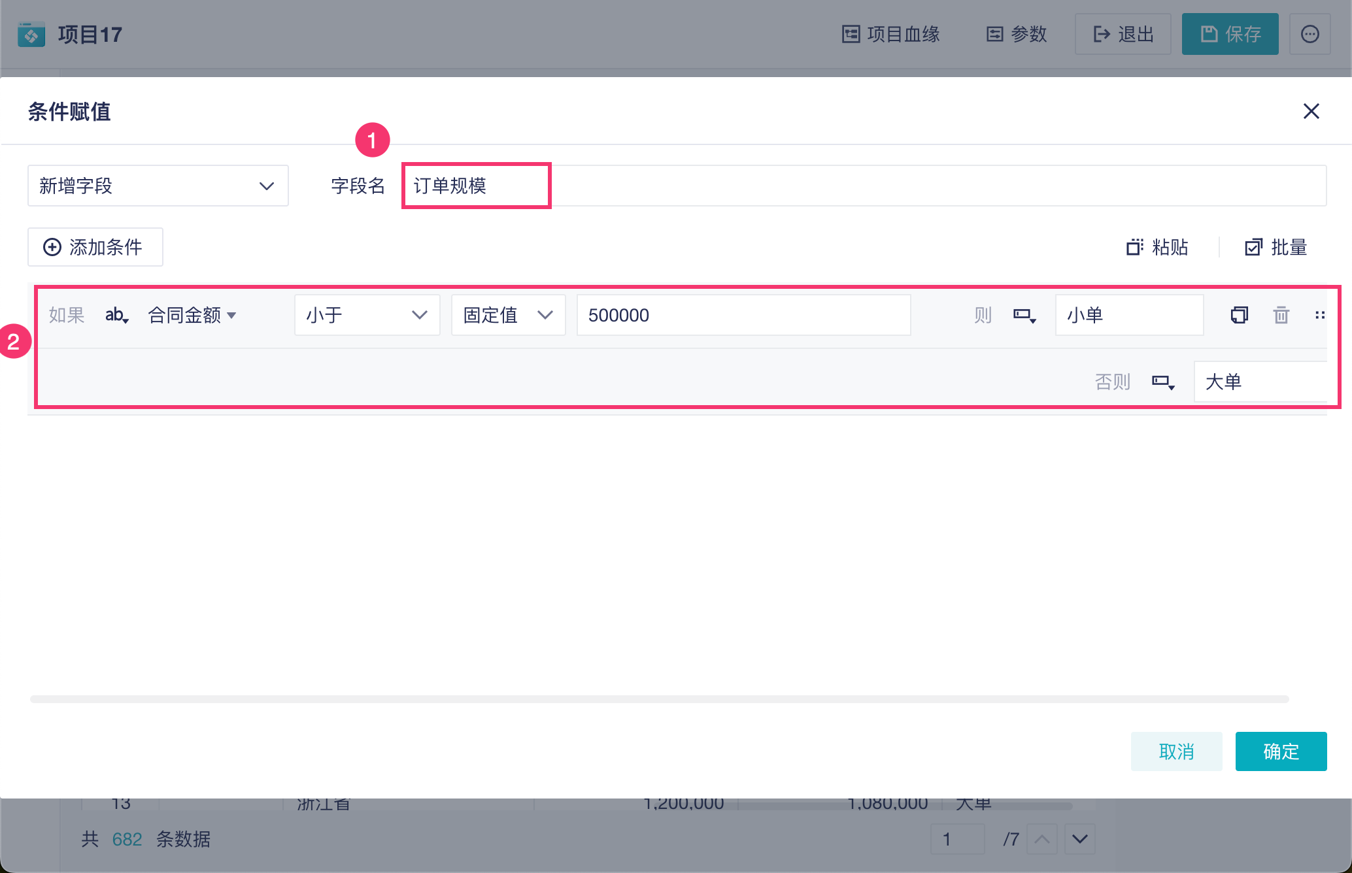Image resolution: width=1352 pixels, height=873 pixels.
Task: Click the value type icon after 则
Action: click(x=1024, y=316)
